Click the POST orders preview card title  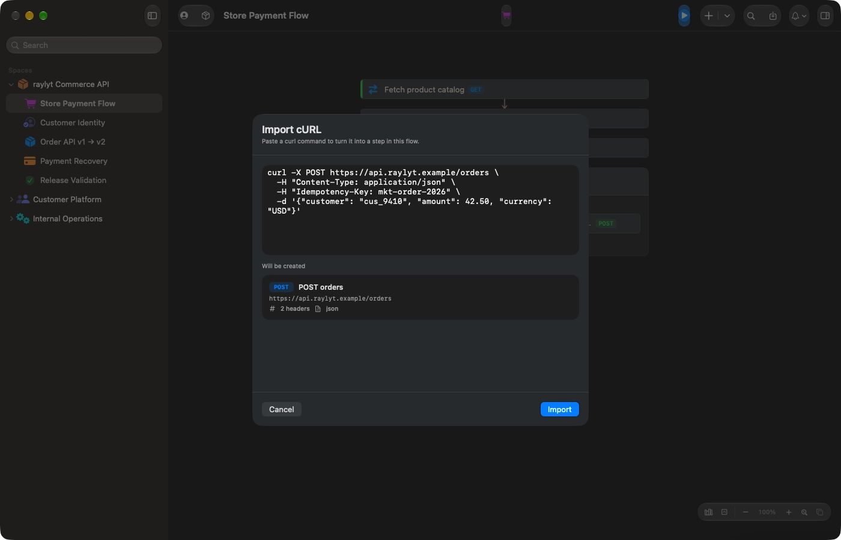pos(321,287)
